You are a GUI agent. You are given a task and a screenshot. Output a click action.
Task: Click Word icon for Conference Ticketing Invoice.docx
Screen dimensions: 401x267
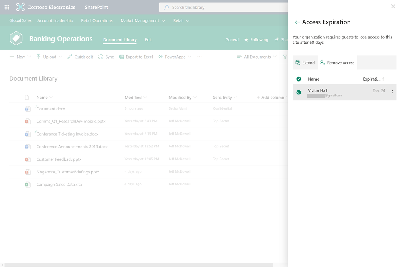(27, 134)
